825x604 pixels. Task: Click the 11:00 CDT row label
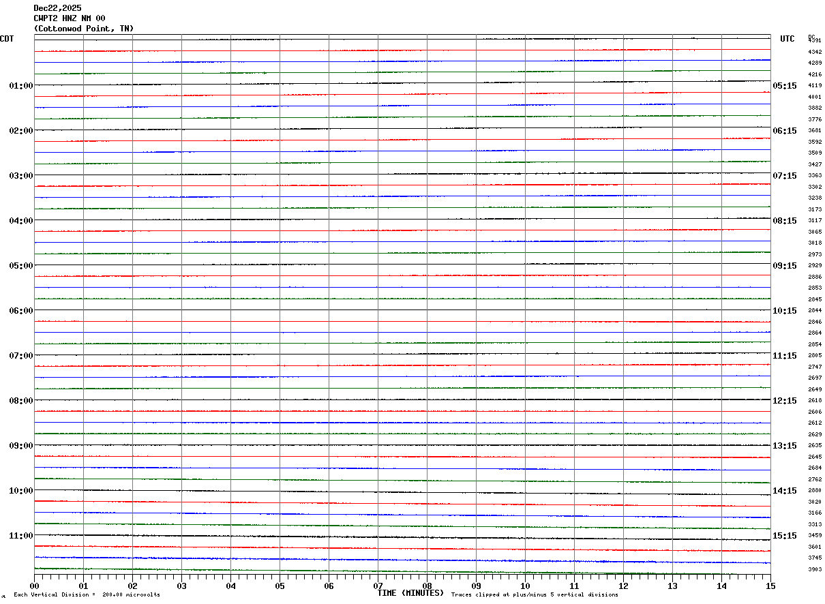pos(21,536)
